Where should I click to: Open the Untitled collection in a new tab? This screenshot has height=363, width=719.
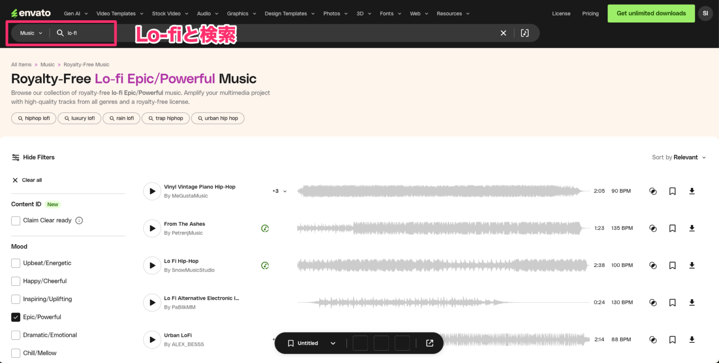429,343
